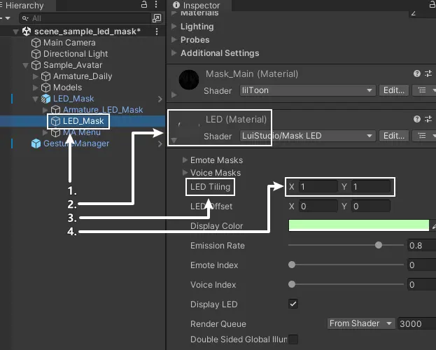Image resolution: width=436 pixels, height=350 pixels.
Task: Open presets for LED material
Action: pyautogui.click(x=428, y=119)
